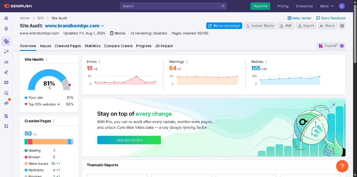357x177 pixels.
Task: Download the PDF report
Action: tap(286, 26)
